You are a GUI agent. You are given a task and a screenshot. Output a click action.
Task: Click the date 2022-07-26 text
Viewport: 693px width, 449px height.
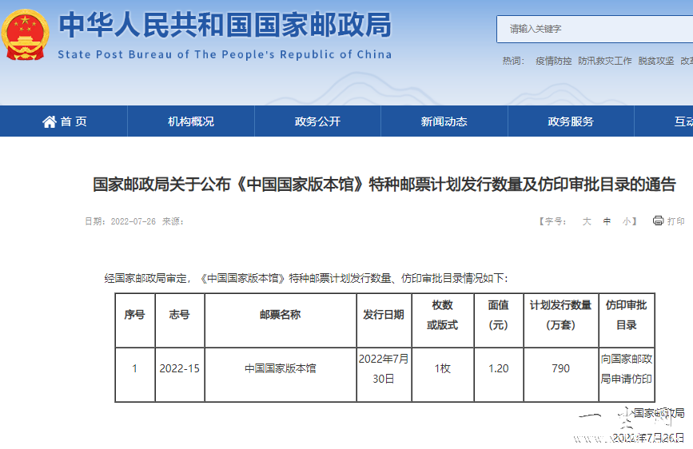pos(133,221)
